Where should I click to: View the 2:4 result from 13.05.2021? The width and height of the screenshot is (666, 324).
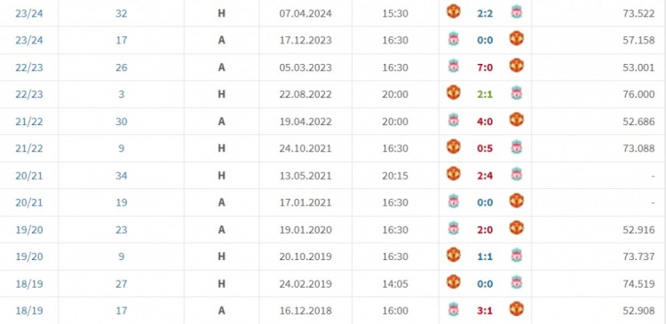[x=485, y=176]
